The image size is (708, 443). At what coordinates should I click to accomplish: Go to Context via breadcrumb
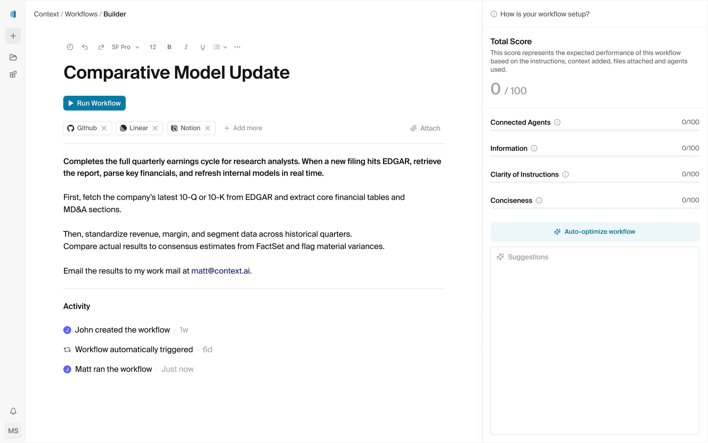pyautogui.click(x=46, y=14)
